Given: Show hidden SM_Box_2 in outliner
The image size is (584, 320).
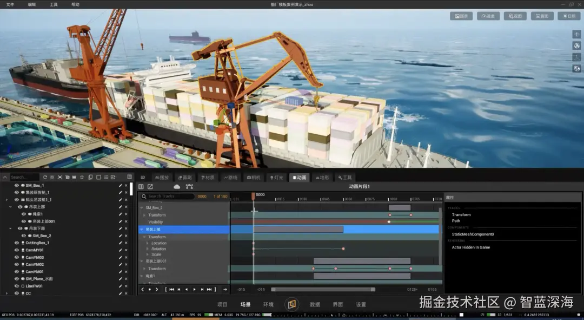Looking at the screenshot, I should [x=23, y=236].
